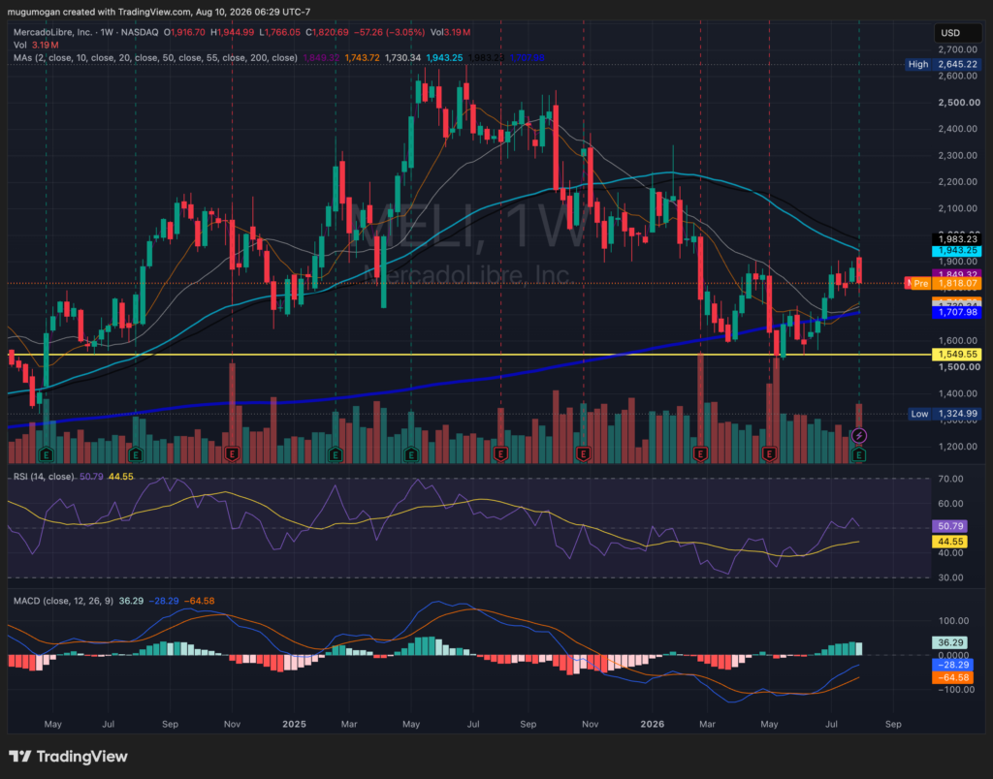Click the high value H1,944.99 in legend
The width and height of the screenshot is (993, 779).
pos(233,32)
